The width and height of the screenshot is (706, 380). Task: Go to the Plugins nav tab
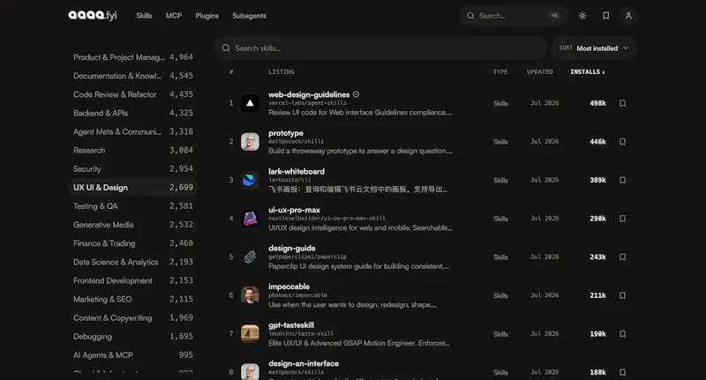[x=207, y=16]
